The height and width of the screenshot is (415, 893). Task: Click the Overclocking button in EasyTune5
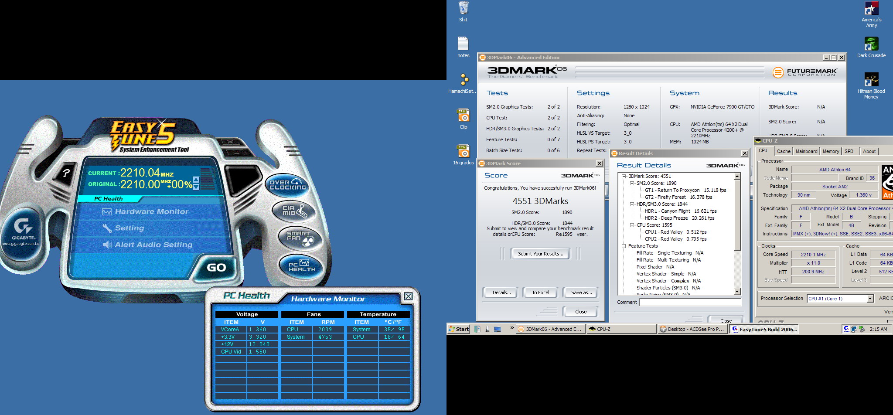coord(287,185)
